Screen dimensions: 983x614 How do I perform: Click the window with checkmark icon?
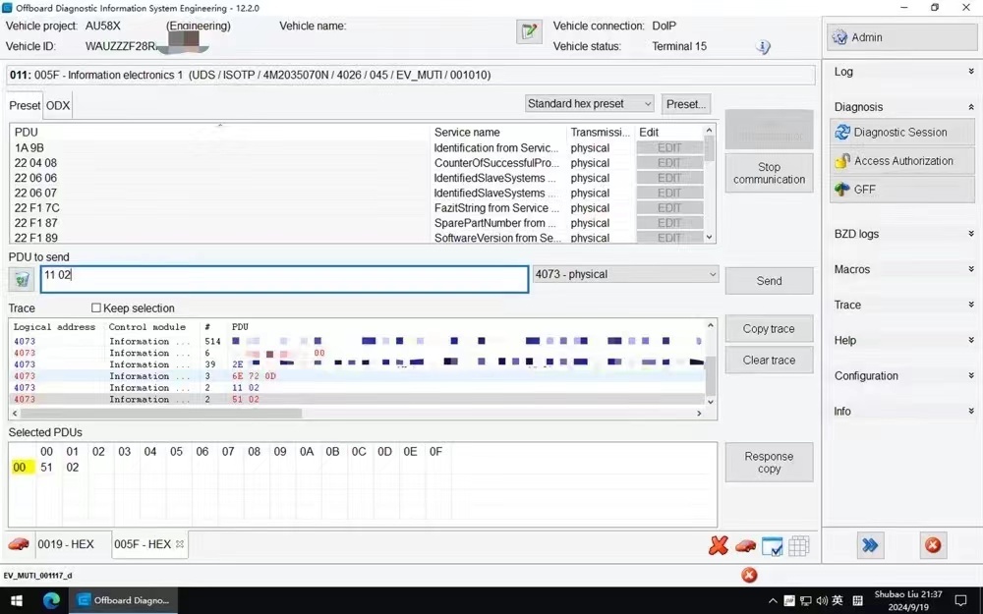tap(773, 545)
